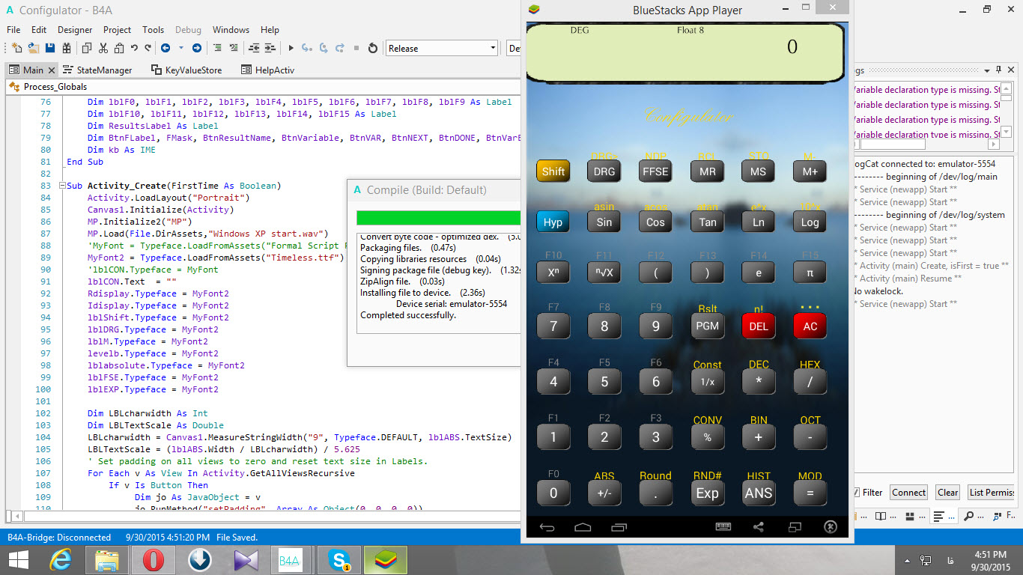1023x575 pixels.
Task: Open the navigation history dropdown arrow
Action: coord(180,49)
